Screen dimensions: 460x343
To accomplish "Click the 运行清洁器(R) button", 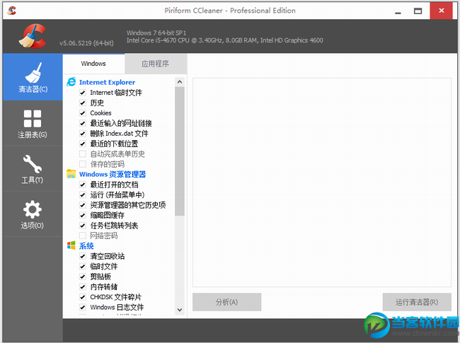I will coord(417,302).
